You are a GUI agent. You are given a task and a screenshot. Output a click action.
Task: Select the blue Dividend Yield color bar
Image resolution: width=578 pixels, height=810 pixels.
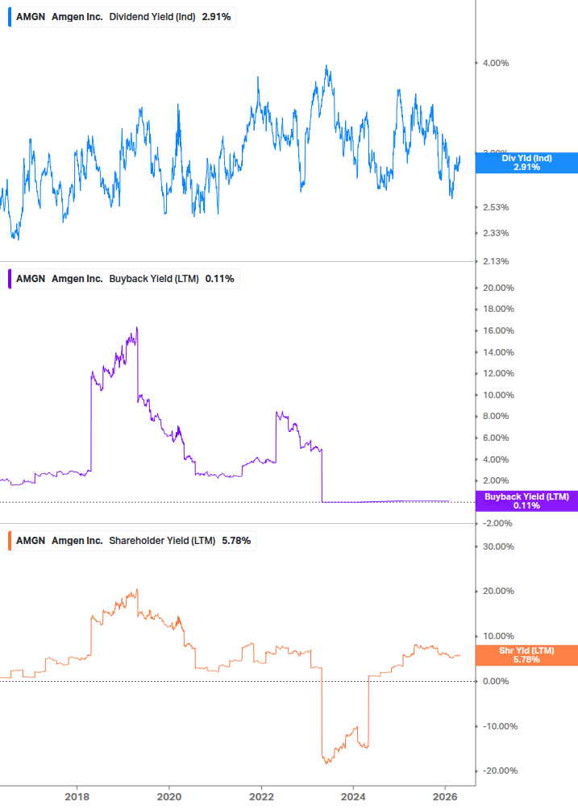tap(10, 17)
